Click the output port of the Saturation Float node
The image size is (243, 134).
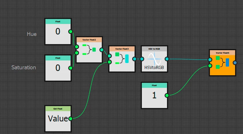[x=71, y=68]
